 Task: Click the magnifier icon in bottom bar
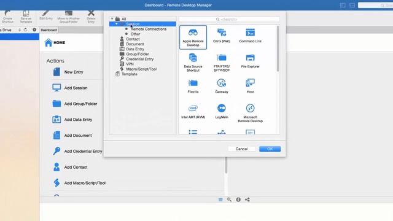[x=229, y=200]
